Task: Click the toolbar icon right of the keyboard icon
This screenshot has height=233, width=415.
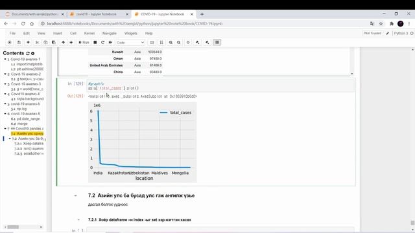Action: [161, 42]
